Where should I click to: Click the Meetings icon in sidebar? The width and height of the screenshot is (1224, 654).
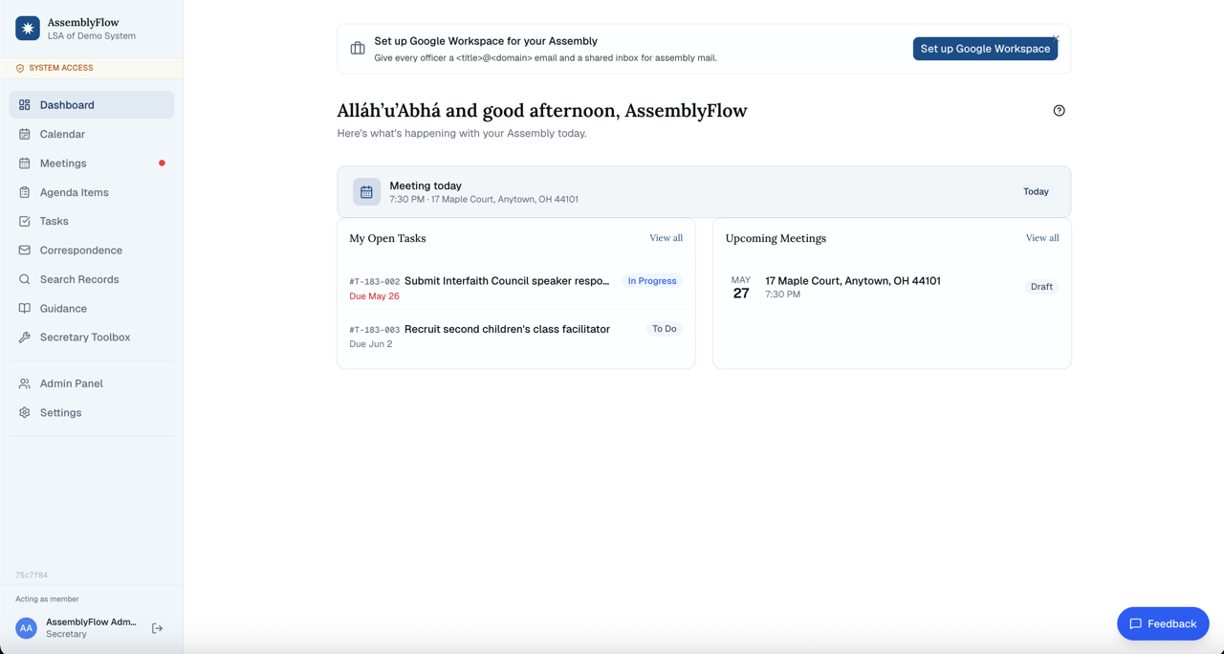point(25,163)
